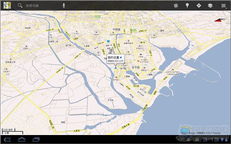Center map on my location
The width and height of the screenshot is (231, 144).
coord(176,5)
